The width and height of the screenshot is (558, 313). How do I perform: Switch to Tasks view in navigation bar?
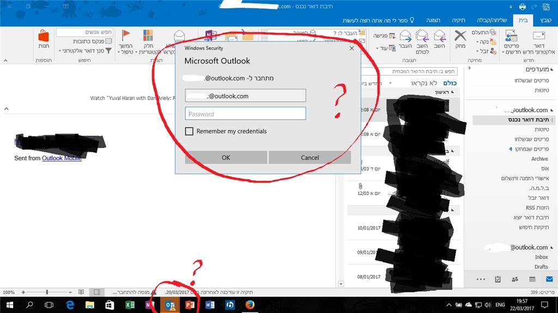(498, 279)
